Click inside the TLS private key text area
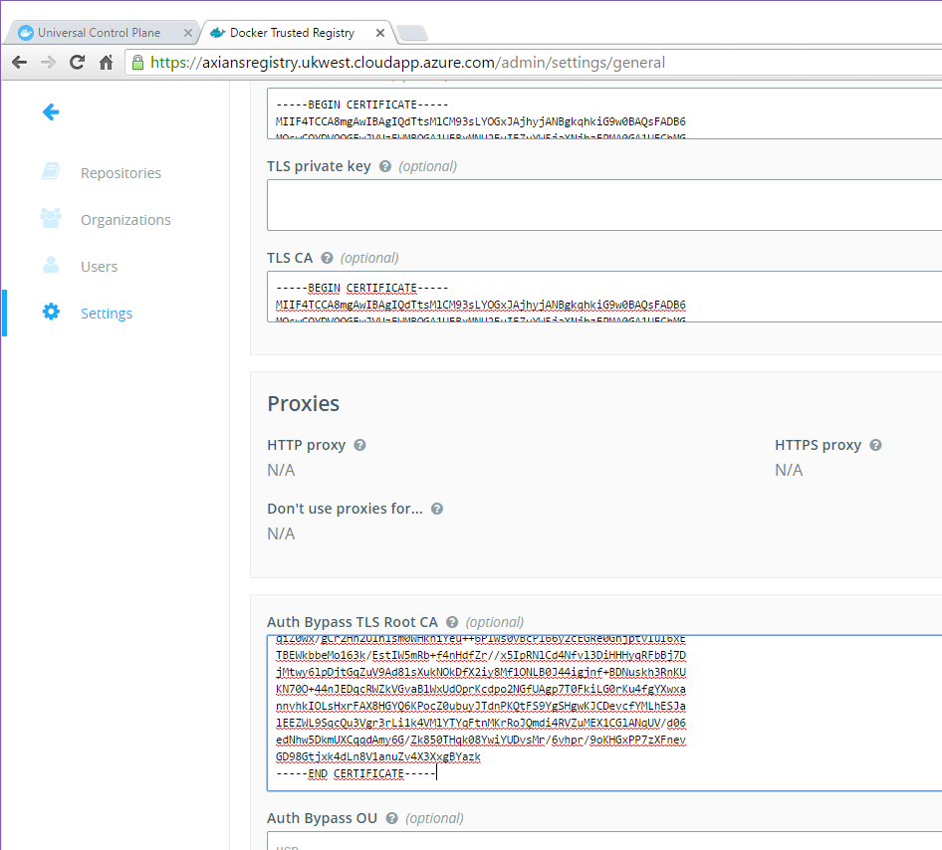This screenshot has height=850, width=942. 597,205
